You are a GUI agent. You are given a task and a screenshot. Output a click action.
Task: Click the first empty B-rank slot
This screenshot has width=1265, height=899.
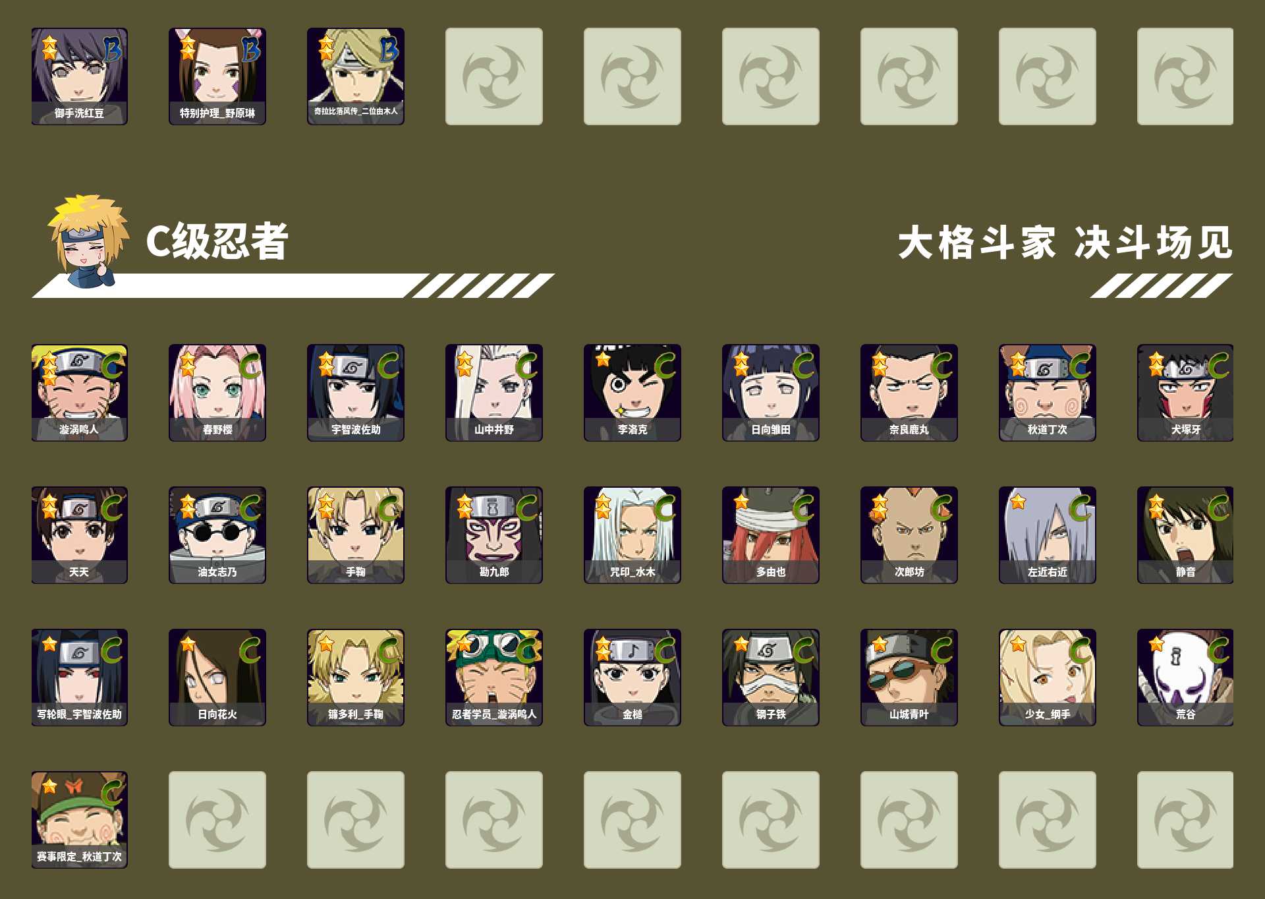(494, 76)
